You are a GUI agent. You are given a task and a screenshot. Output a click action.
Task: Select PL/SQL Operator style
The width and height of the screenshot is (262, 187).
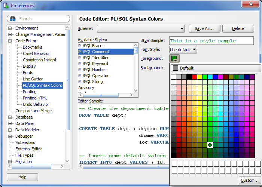point(106,76)
